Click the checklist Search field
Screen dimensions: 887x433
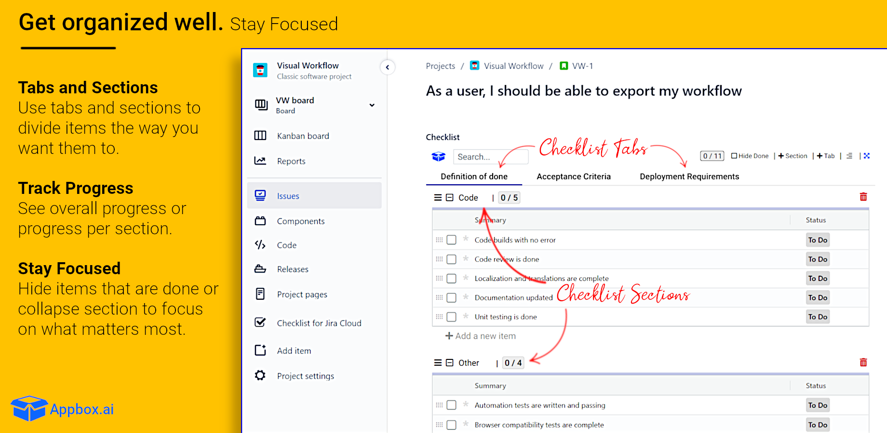491,157
